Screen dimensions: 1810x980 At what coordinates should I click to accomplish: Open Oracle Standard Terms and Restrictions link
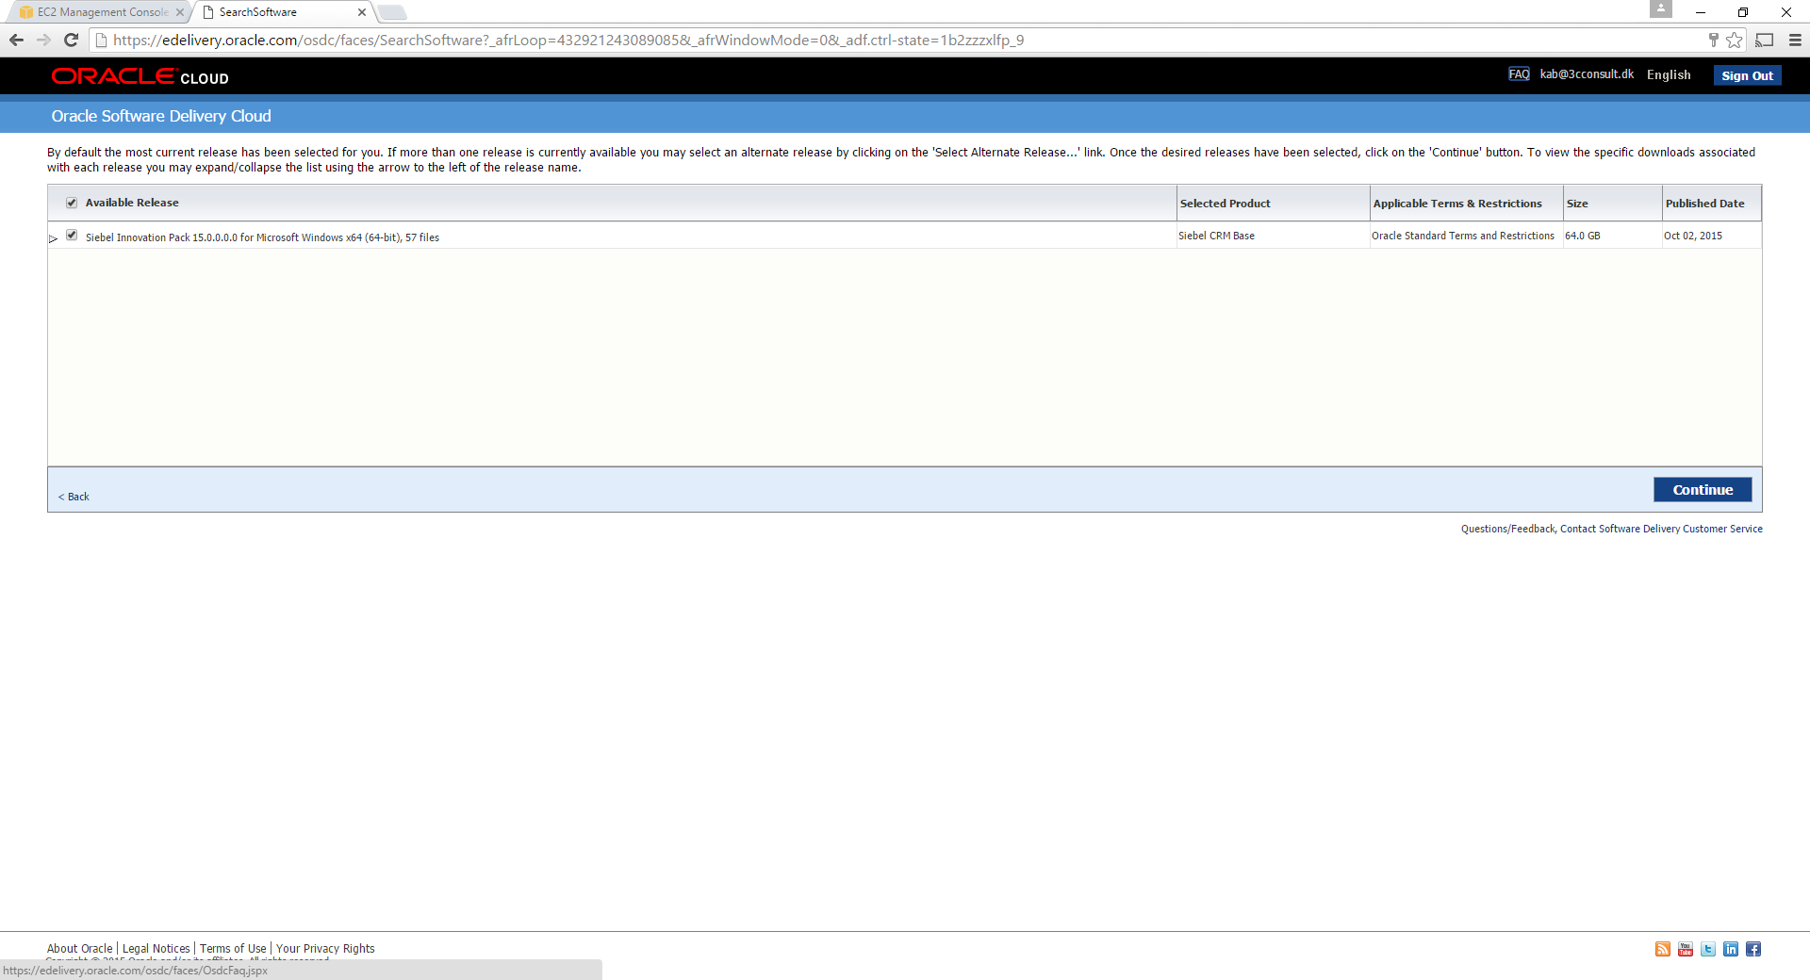pyautogui.click(x=1463, y=236)
